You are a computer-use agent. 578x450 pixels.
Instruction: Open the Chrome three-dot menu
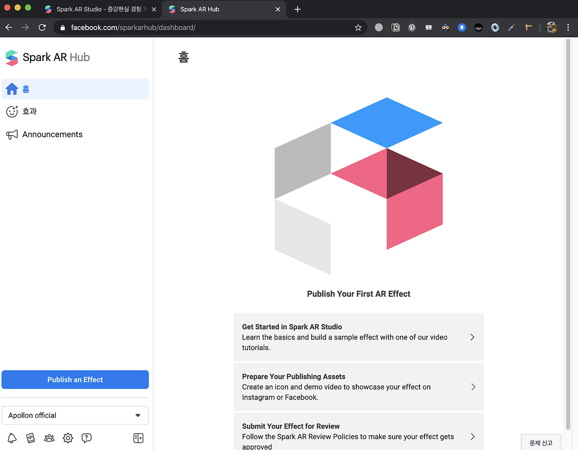coord(568,28)
